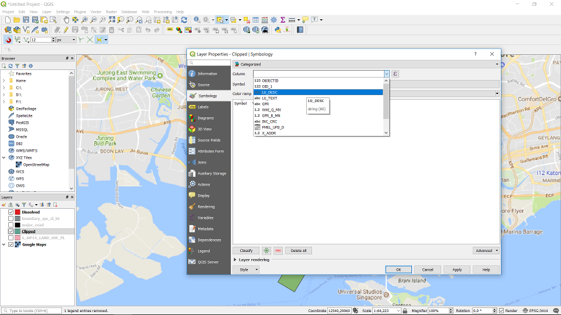Toggle the Render checkbox in status bar
The image size is (561, 315).
click(501, 311)
